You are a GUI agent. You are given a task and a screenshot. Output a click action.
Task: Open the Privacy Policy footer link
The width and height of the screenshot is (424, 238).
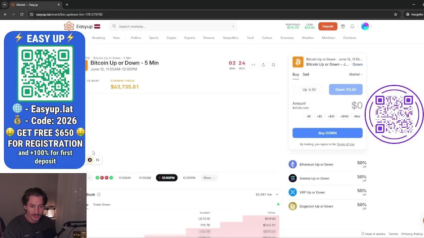(412, 234)
